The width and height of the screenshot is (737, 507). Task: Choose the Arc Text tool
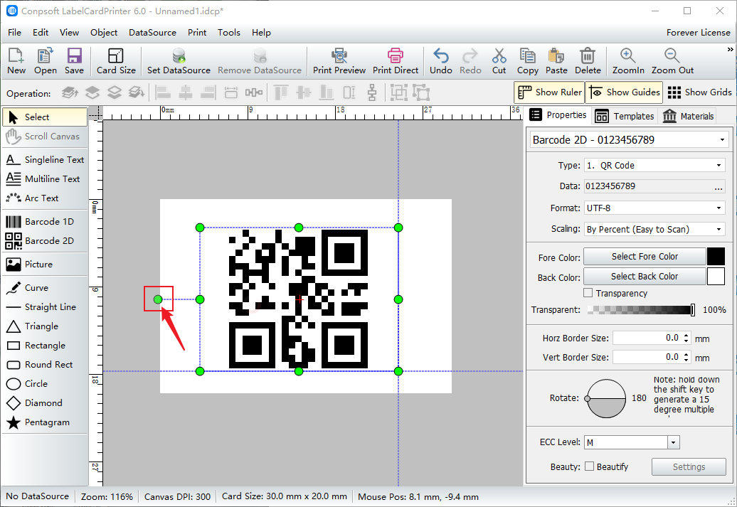45,198
